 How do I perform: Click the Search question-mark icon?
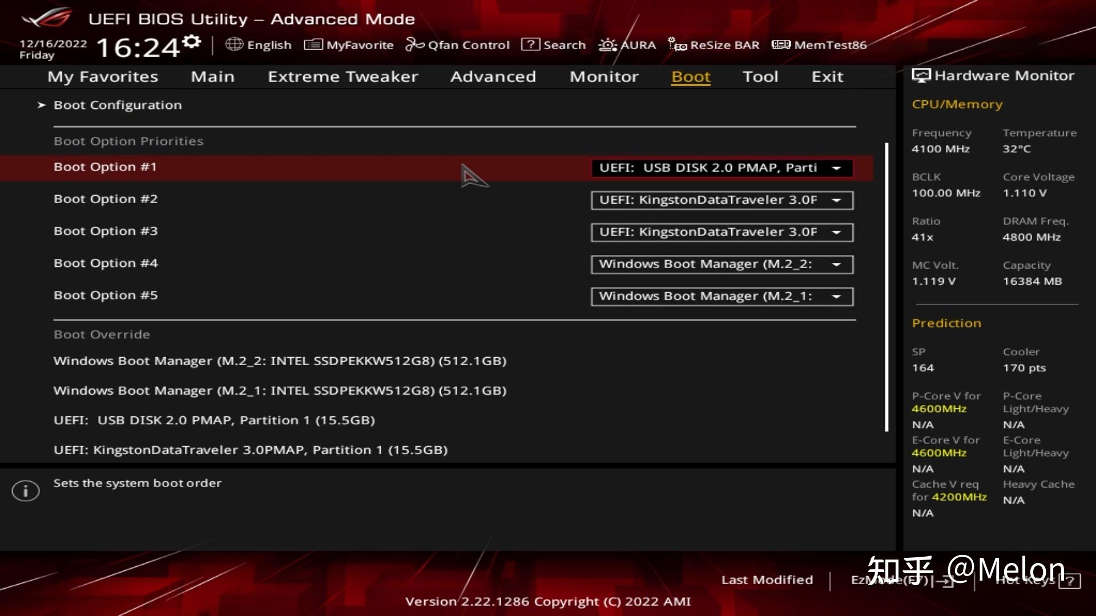[x=530, y=44]
